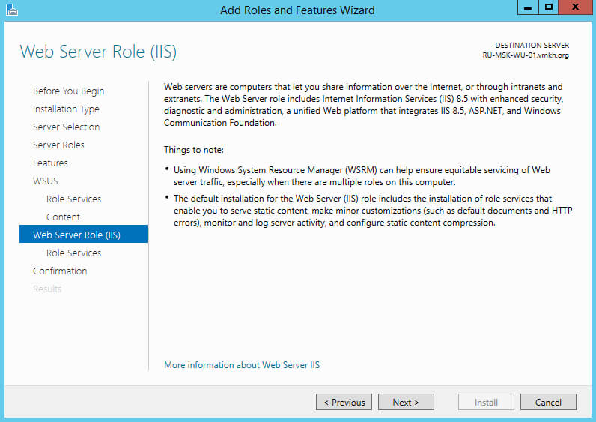Go to the Features step
Viewport: 596px width, 422px height.
pos(50,163)
